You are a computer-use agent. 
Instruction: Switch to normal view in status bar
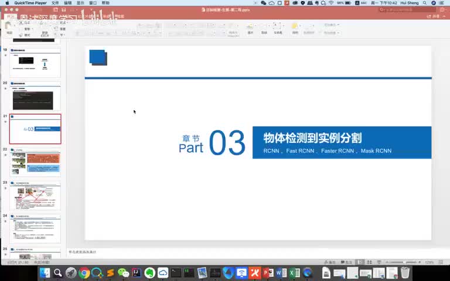[360, 262]
